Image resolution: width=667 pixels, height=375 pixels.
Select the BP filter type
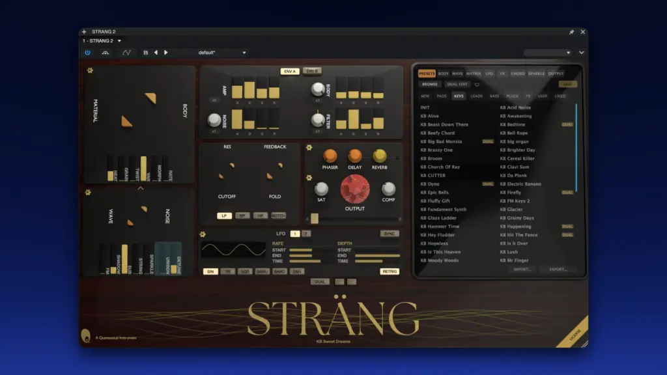click(242, 216)
